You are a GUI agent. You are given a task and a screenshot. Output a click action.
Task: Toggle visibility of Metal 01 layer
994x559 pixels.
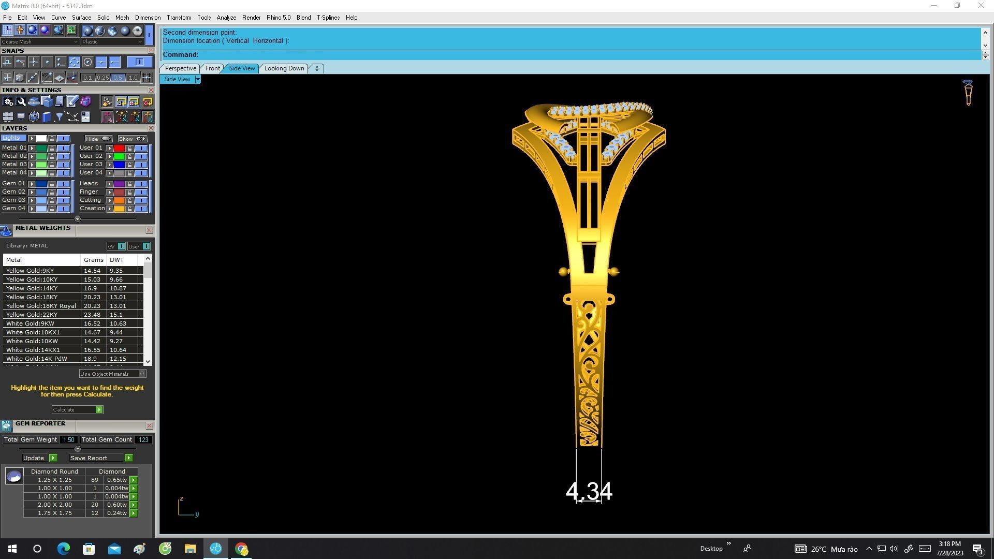coord(63,148)
